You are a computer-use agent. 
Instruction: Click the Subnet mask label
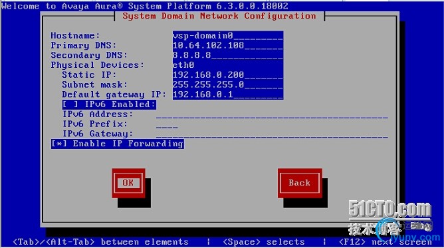pyautogui.click(x=95, y=84)
